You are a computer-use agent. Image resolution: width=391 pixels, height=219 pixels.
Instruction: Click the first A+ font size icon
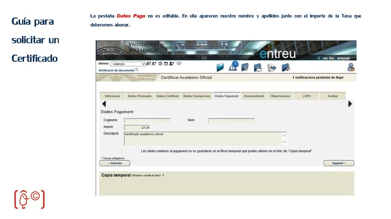point(149,63)
